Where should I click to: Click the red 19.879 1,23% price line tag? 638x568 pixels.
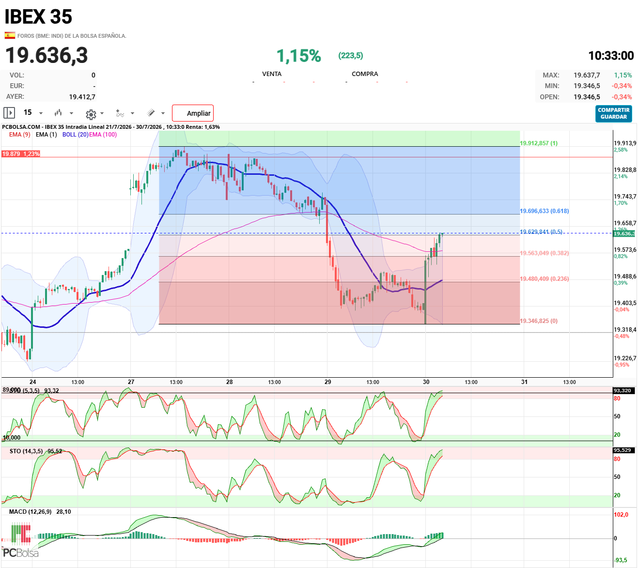pos(21,154)
